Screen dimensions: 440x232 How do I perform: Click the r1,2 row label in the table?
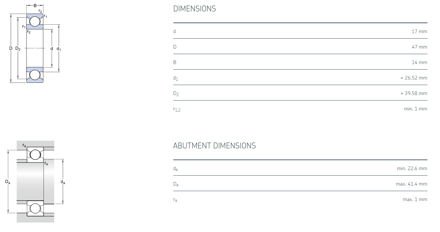click(x=177, y=109)
